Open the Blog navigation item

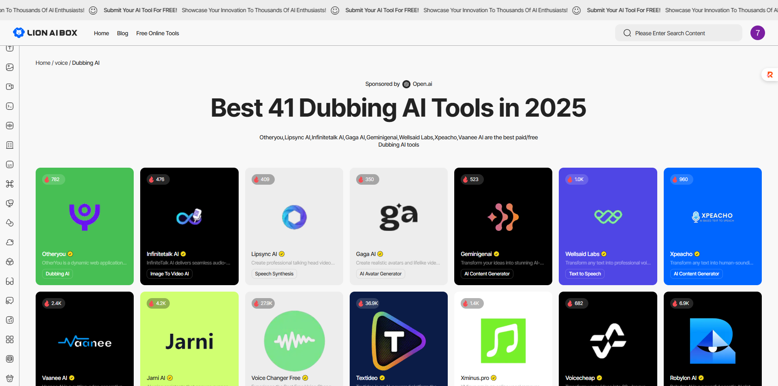(x=122, y=33)
